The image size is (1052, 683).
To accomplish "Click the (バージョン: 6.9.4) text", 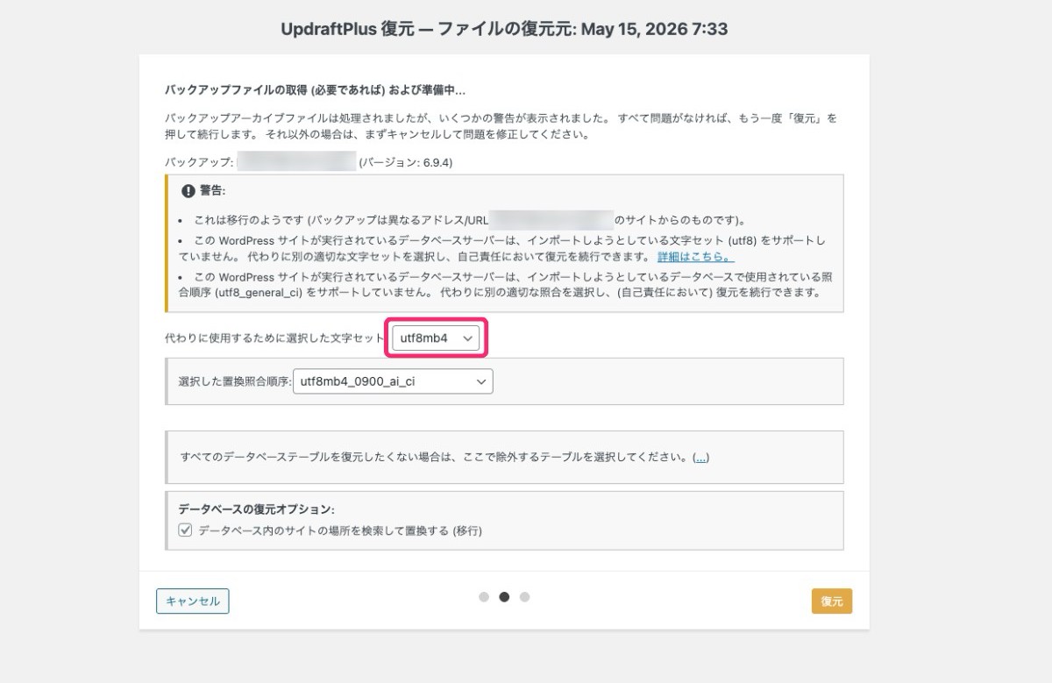I will pyautogui.click(x=405, y=162).
